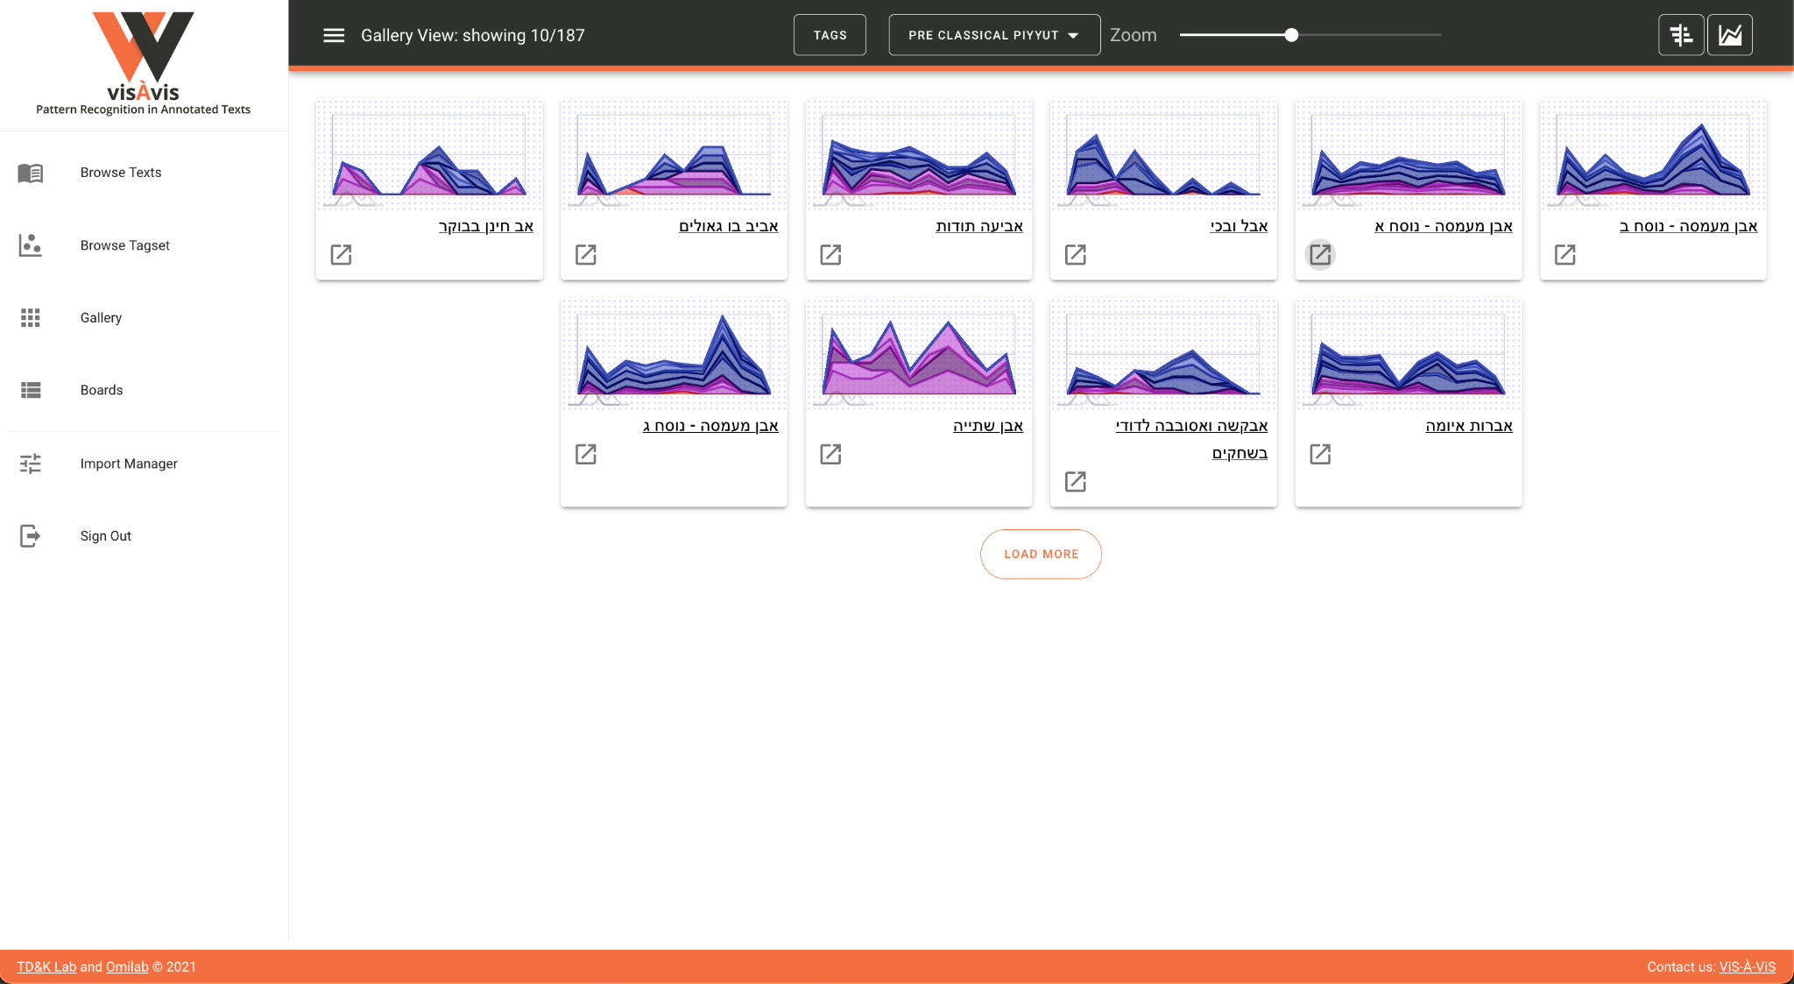Open the אברות איומה title link
The height and width of the screenshot is (984, 1794).
(1469, 426)
